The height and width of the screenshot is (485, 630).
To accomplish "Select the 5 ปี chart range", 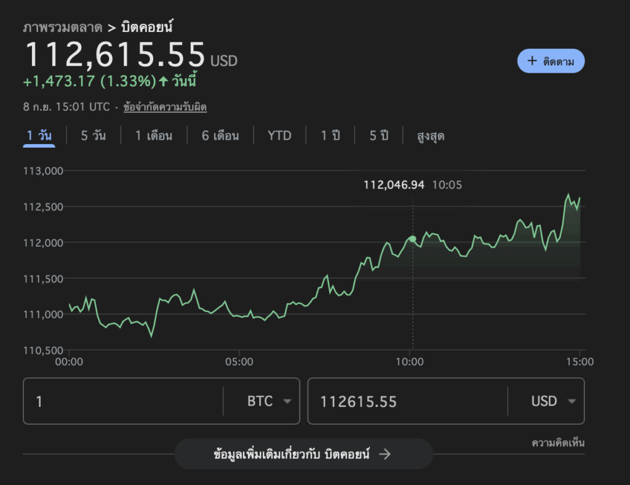I will pos(379,135).
